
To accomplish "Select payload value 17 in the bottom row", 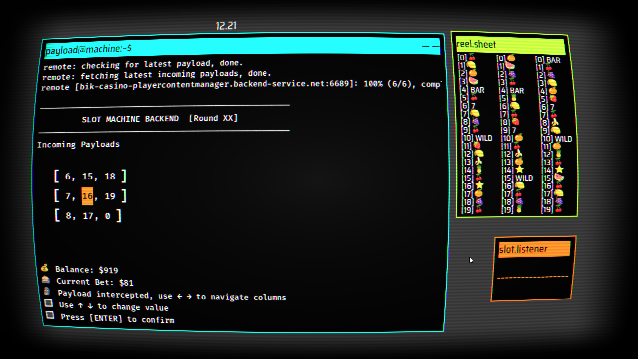I will click(x=88, y=216).
